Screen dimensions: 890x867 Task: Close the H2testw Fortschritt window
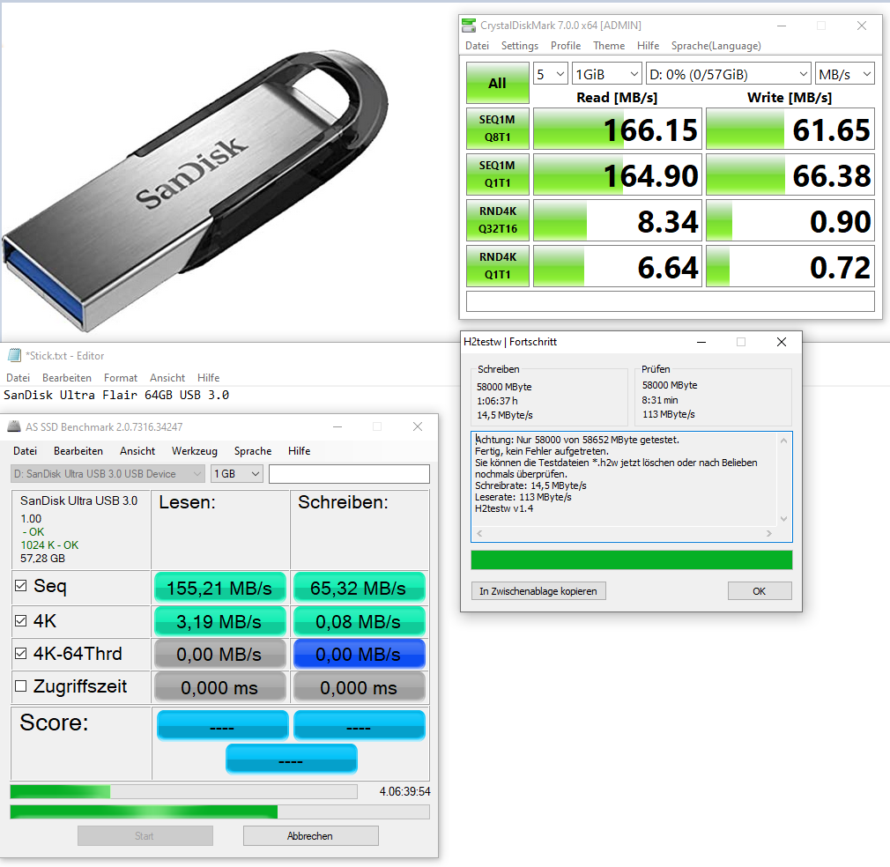782,342
